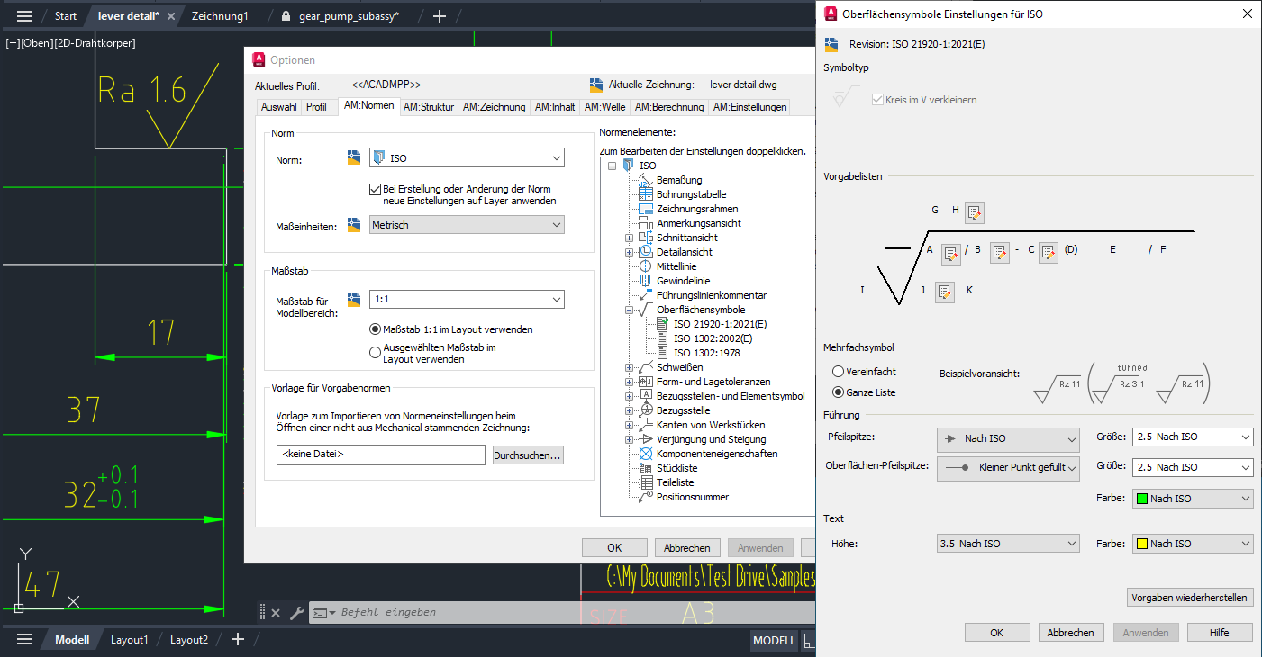This screenshot has width=1262, height=657.
Task: Open the file tabs hamburger menu
Action: click(24, 16)
